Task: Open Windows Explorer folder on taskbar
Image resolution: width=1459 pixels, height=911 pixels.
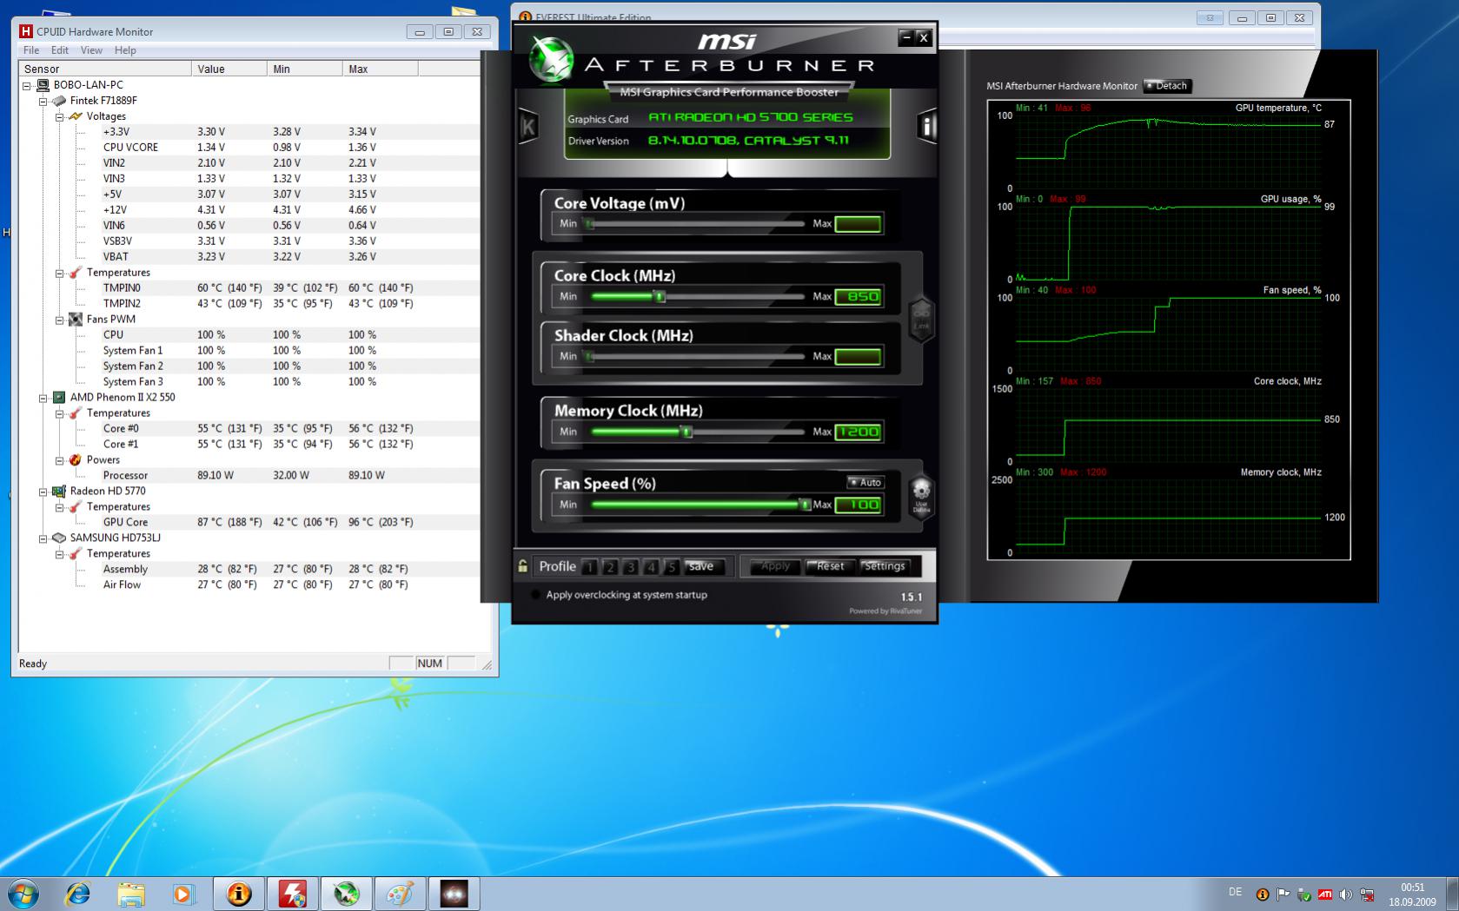Action: point(131,894)
